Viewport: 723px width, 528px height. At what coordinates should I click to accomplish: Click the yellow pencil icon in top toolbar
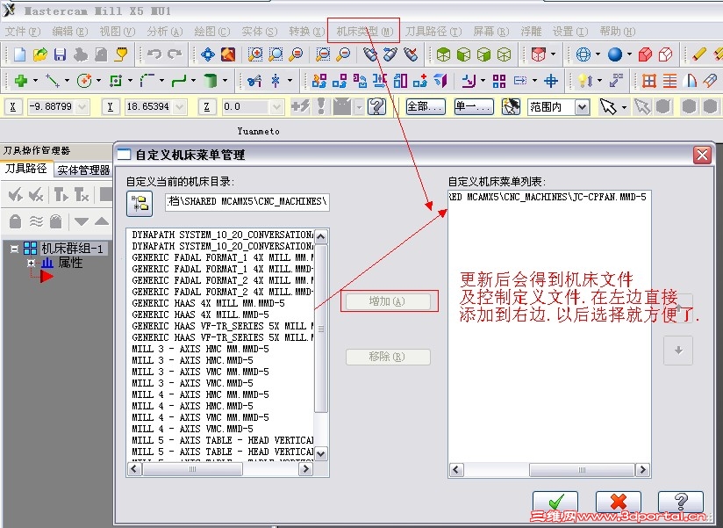click(x=699, y=54)
